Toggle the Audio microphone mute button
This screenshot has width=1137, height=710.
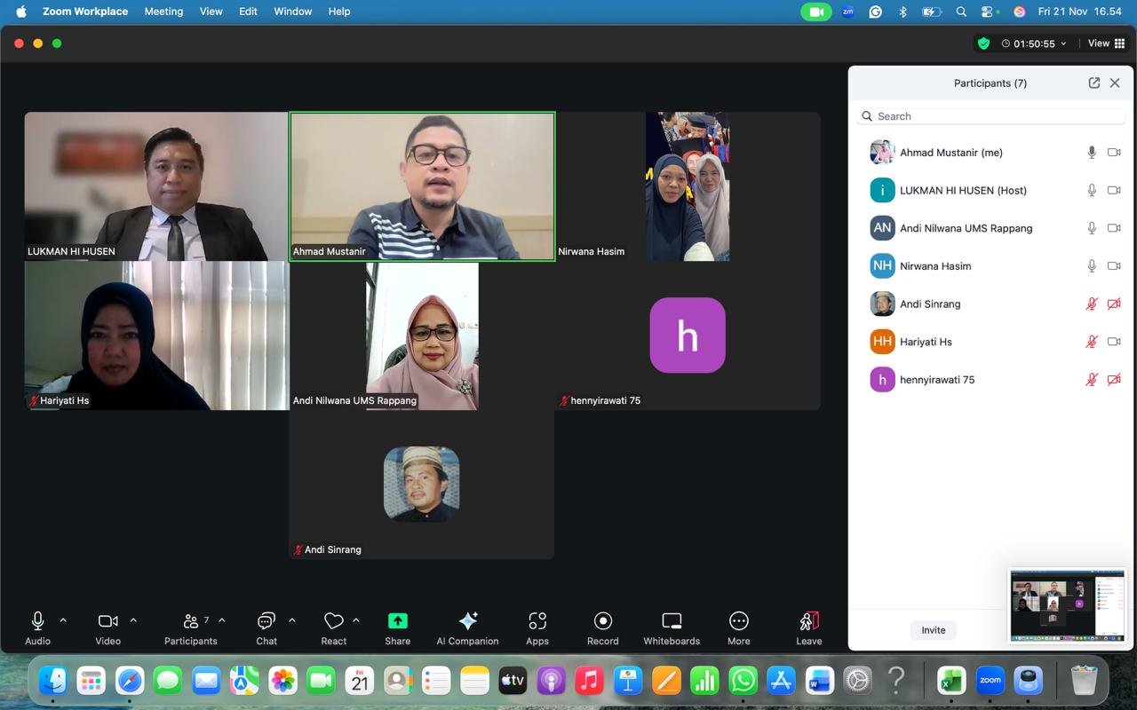(x=37, y=621)
